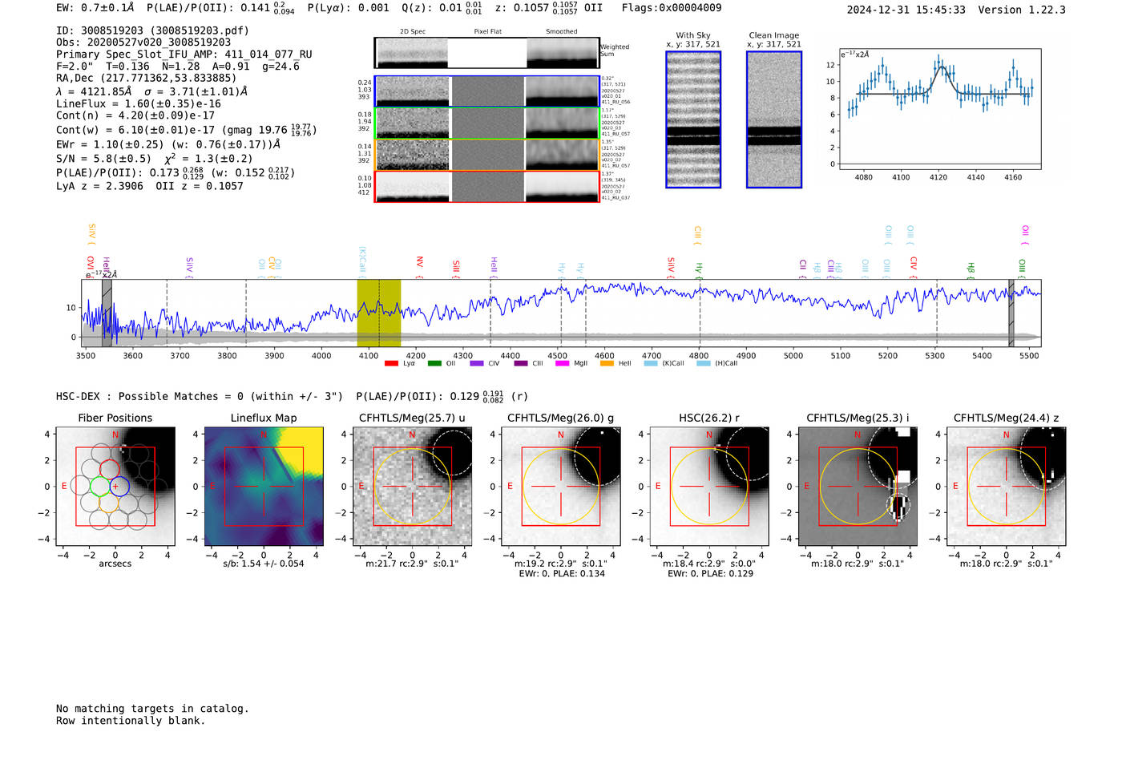Click the 'EWr: 0, PLAE: 0.129' caption
This screenshot has width=1122, height=764.
click(710, 574)
